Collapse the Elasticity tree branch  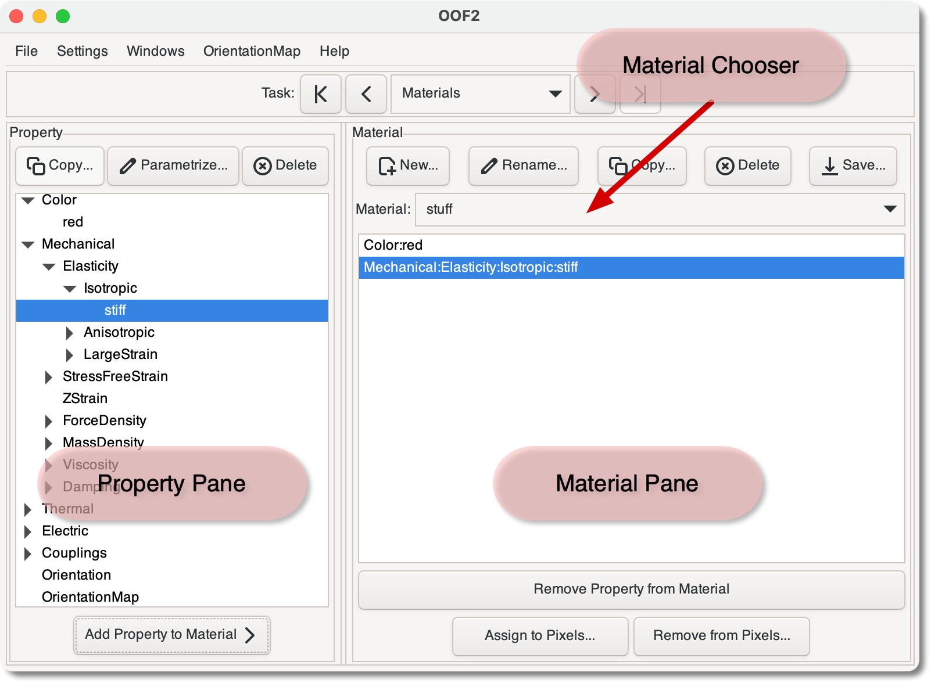point(49,266)
